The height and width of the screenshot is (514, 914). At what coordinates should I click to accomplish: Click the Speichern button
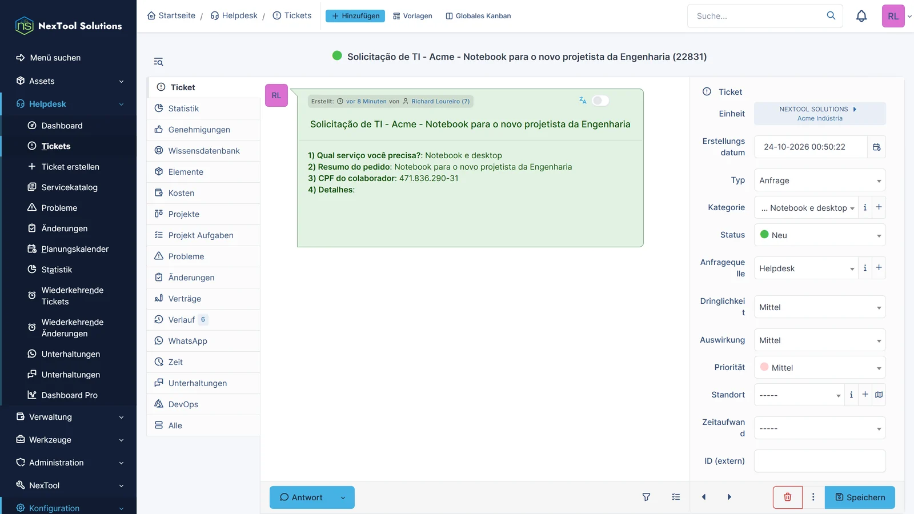(860, 497)
